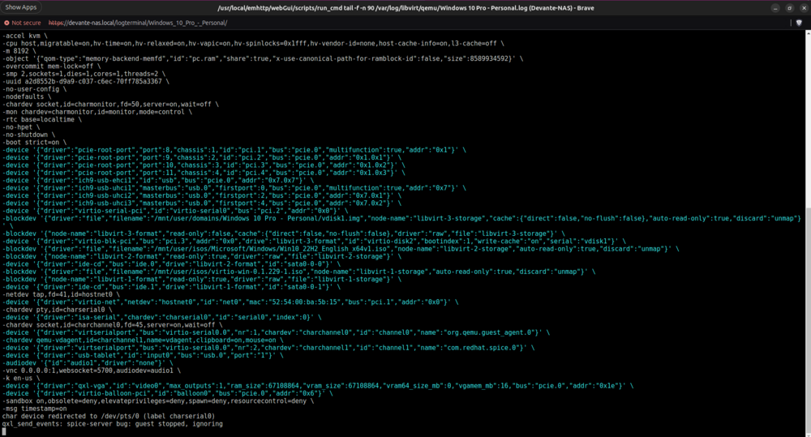Open Show Apps button in top bar

pyautogui.click(x=21, y=7)
